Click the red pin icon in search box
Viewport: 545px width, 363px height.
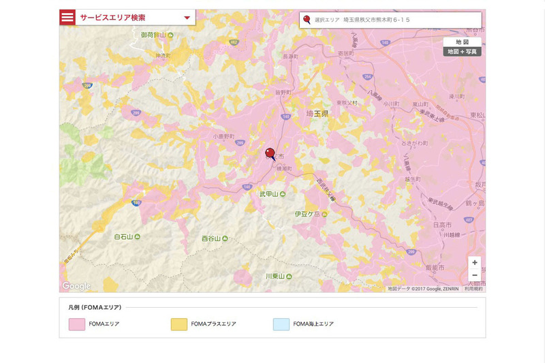307,20
